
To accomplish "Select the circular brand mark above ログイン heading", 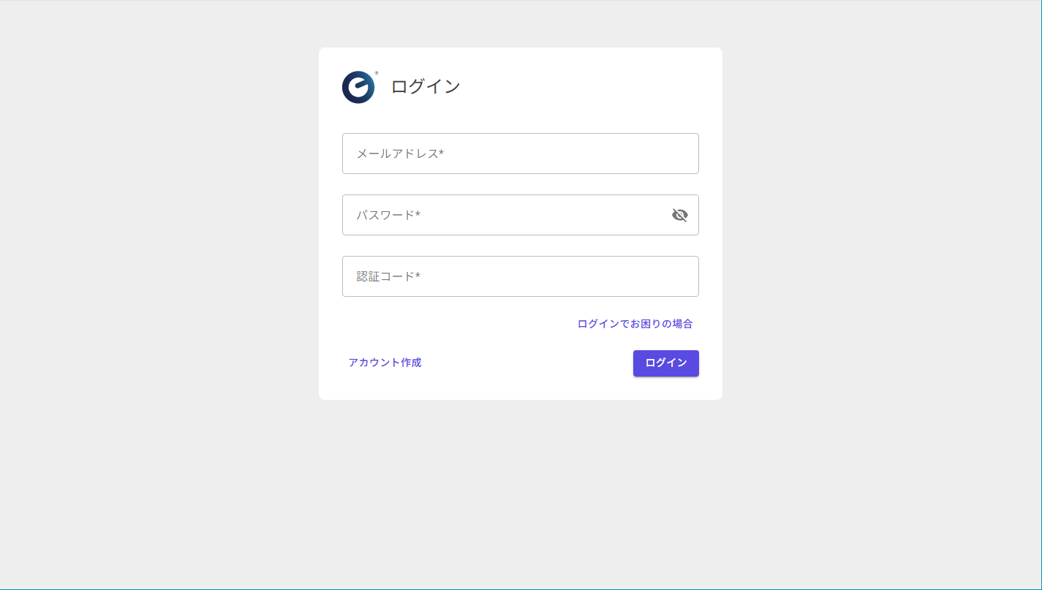I will coord(358,87).
